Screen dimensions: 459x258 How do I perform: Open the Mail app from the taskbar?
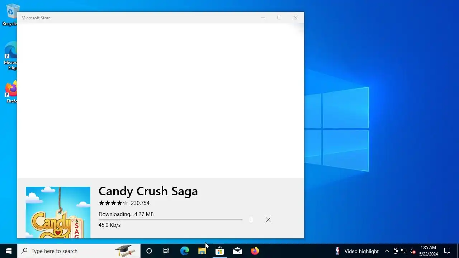tap(237, 251)
